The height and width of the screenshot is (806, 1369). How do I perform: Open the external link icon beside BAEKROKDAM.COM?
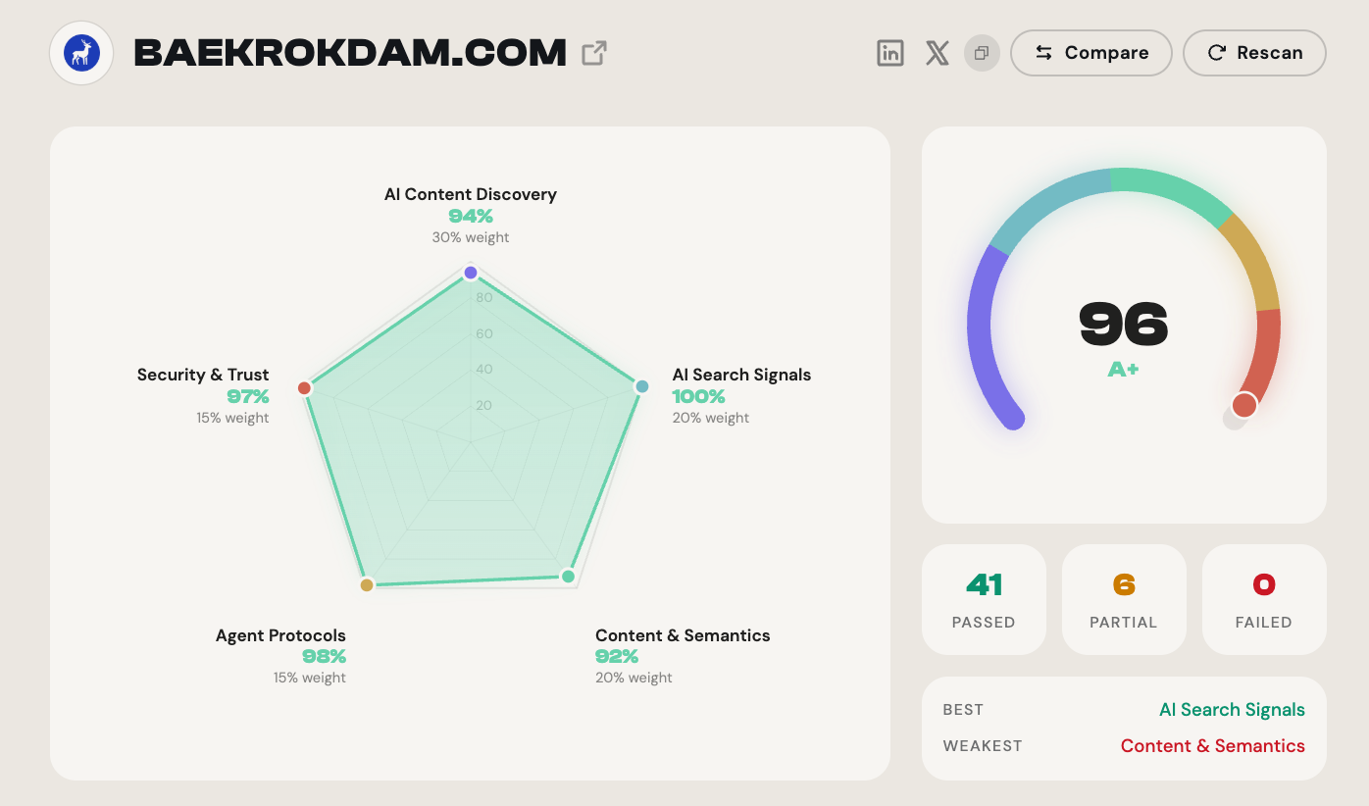tap(594, 53)
